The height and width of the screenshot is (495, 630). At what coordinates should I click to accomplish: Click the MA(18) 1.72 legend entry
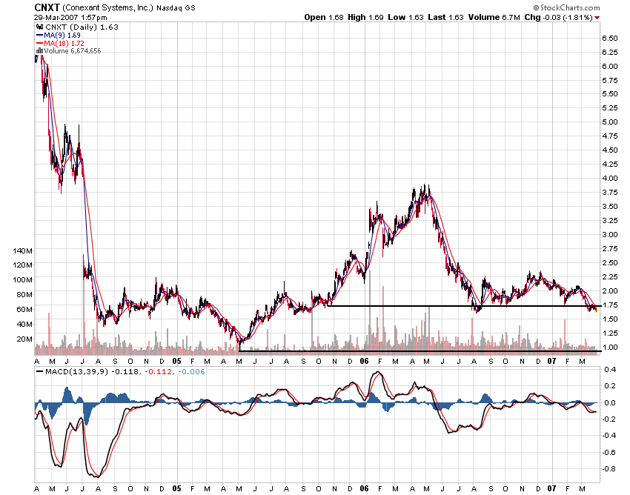[64, 44]
